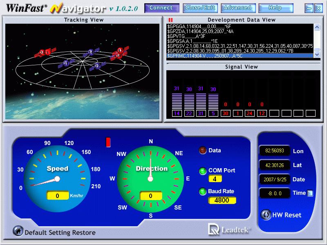Click signal channel box 22
Image resolution: width=327 pixels, height=245 pixels.
189,114
